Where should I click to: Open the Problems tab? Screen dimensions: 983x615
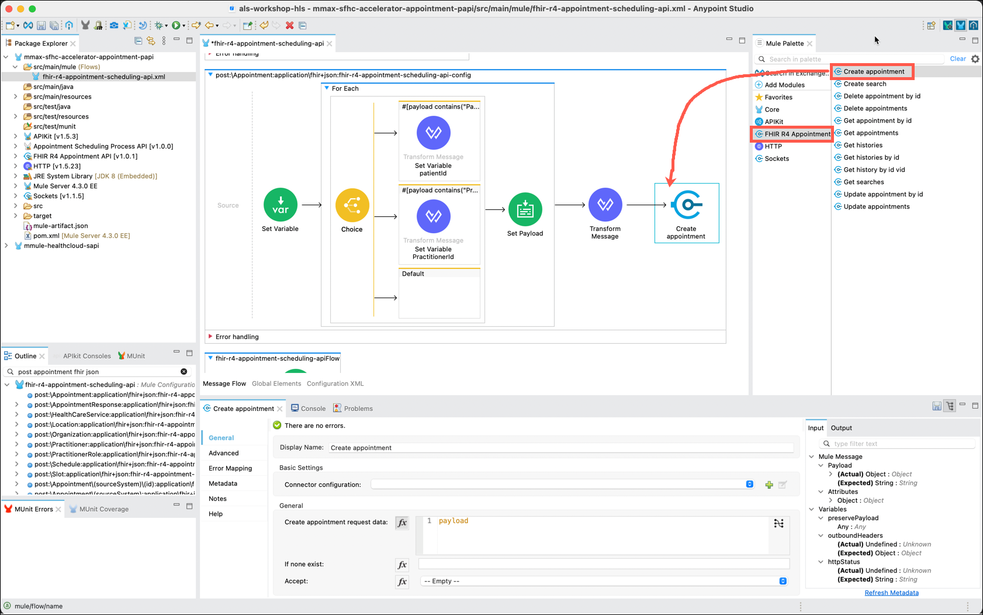point(353,408)
